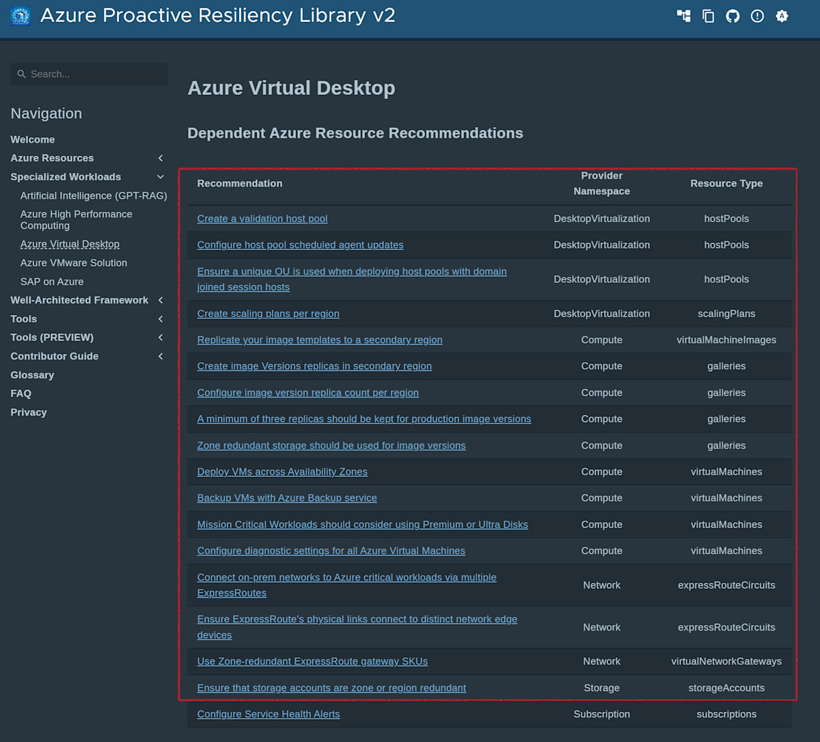Open minimum of three replicas link

click(364, 419)
